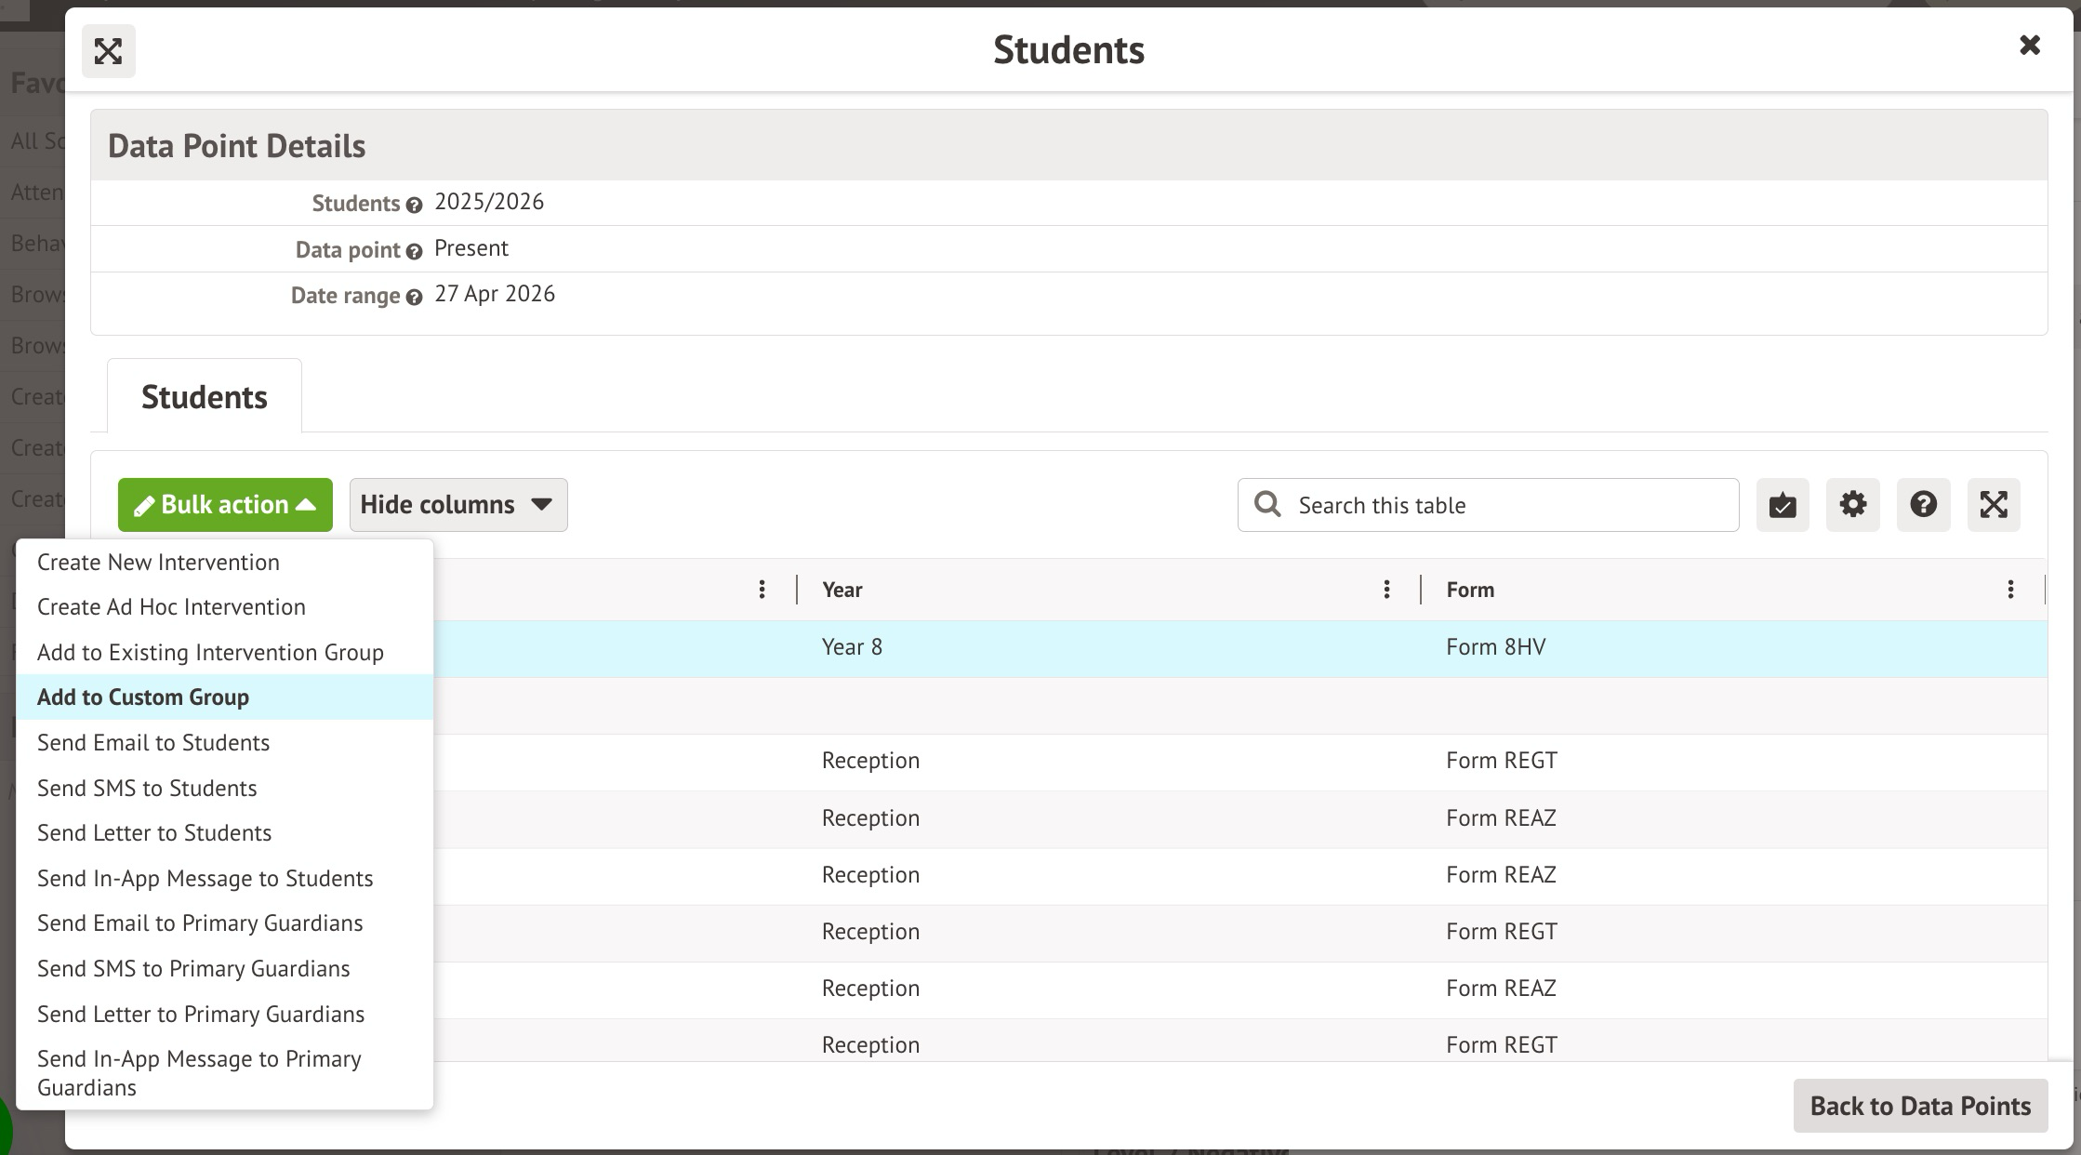
Task: Click help icon beside Students label
Action: coord(414,206)
